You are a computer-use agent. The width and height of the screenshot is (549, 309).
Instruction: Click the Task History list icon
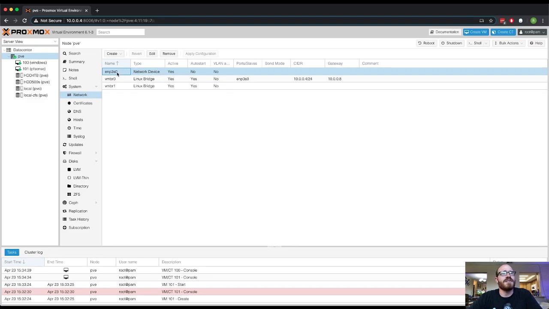click(64, 219)
